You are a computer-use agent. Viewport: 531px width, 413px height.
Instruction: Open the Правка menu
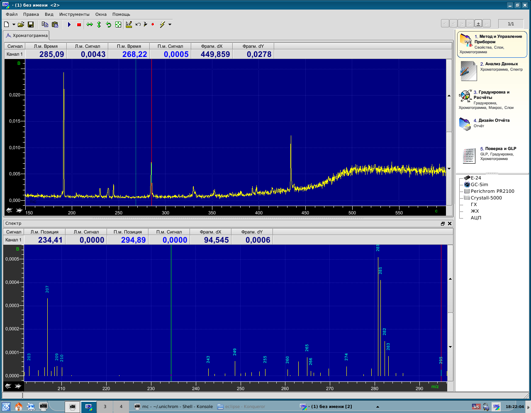31,14
